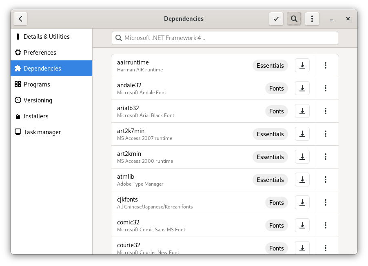Screen dimensions: 368x266
Task: Install atmlib Adobe Type Manager
Action: [x=302, y=180]
